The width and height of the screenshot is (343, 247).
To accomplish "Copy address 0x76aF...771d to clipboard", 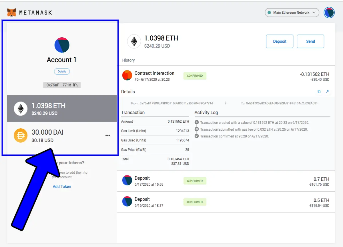I will [62, 85].
